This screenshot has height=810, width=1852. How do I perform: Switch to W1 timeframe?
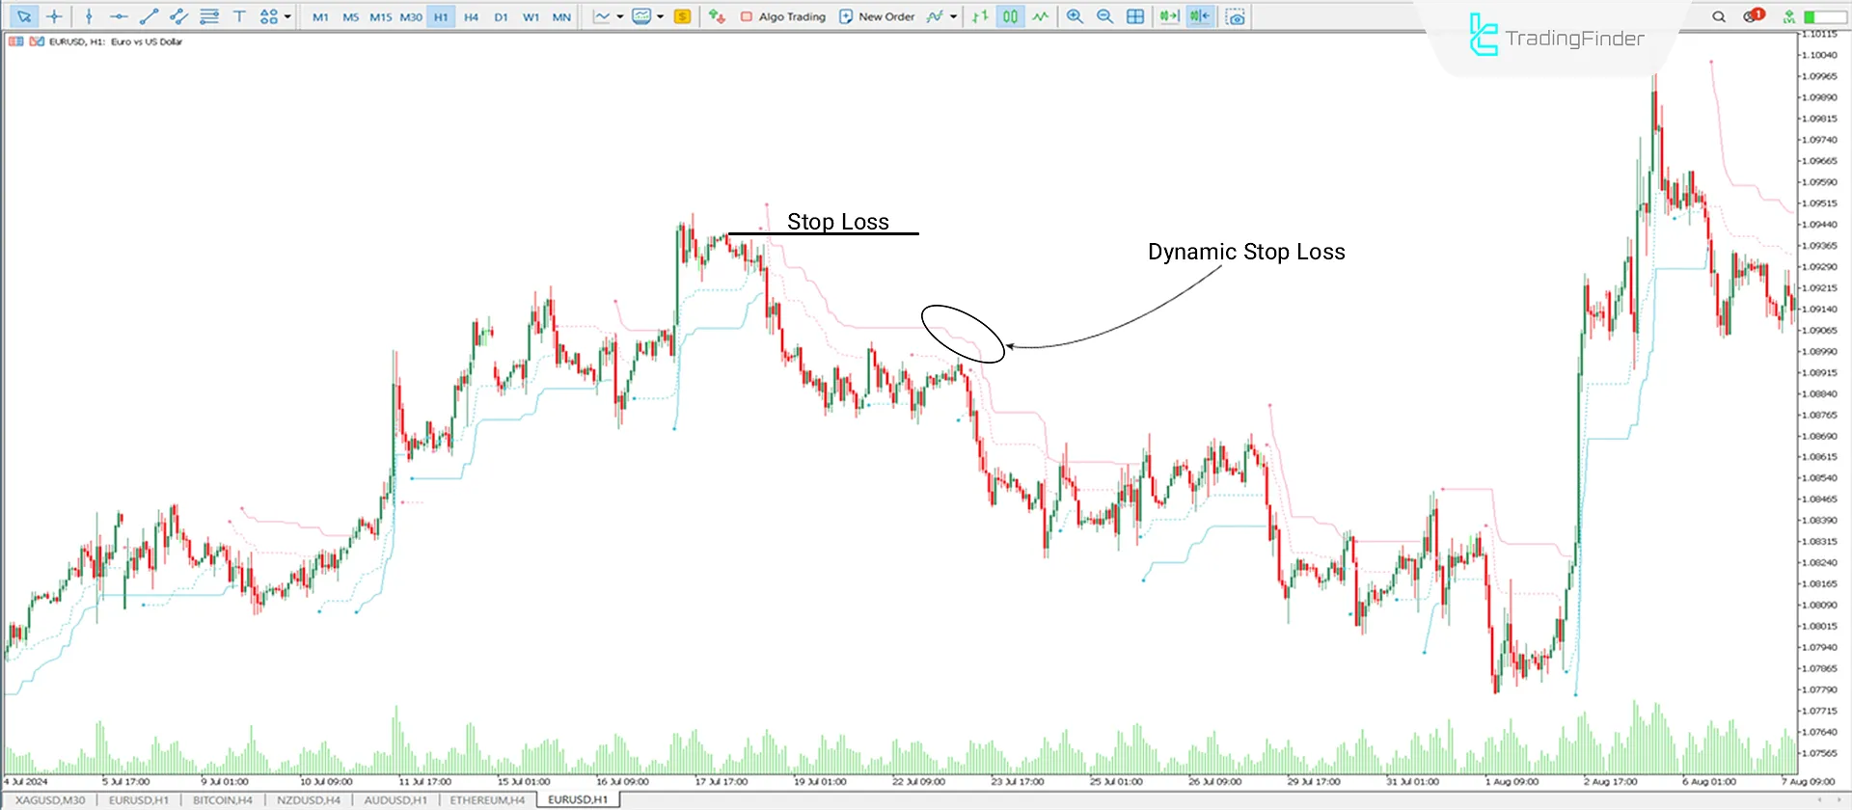(x=531, y=17)
